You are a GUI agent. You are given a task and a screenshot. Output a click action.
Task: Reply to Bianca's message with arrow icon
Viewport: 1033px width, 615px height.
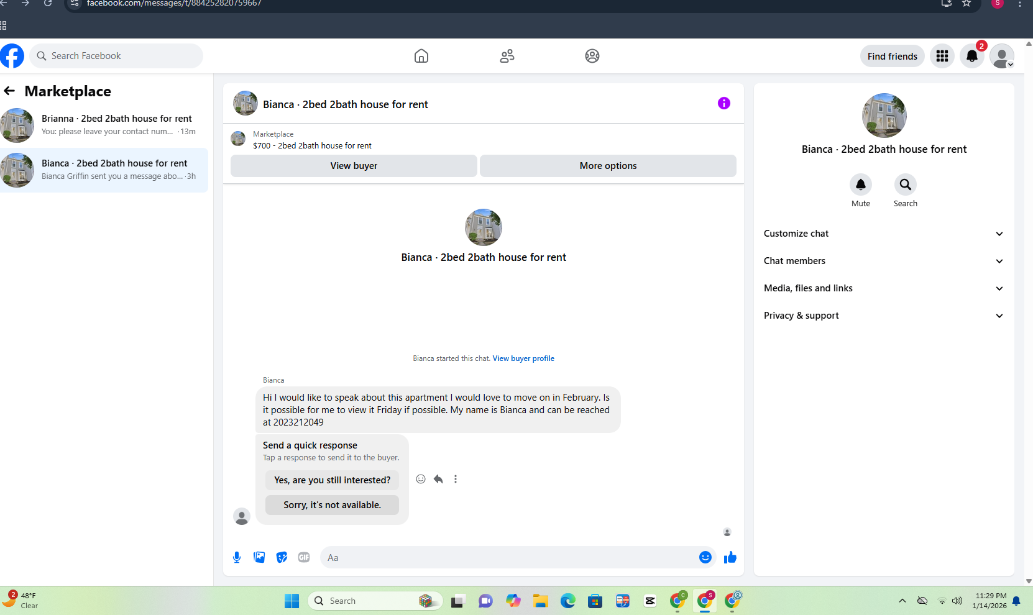tap(438, 479)
